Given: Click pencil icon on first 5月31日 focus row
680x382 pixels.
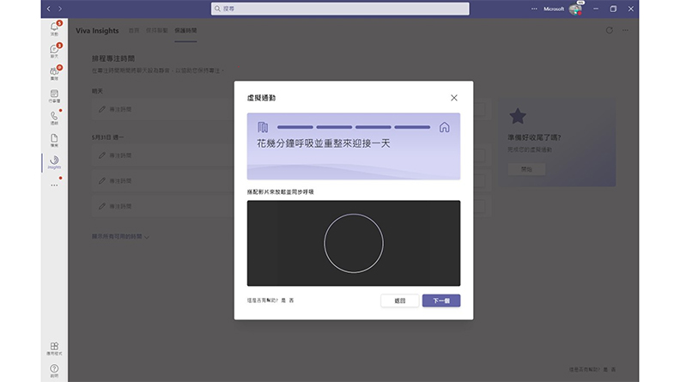Looking at the screenshot, I should (102, 155).
